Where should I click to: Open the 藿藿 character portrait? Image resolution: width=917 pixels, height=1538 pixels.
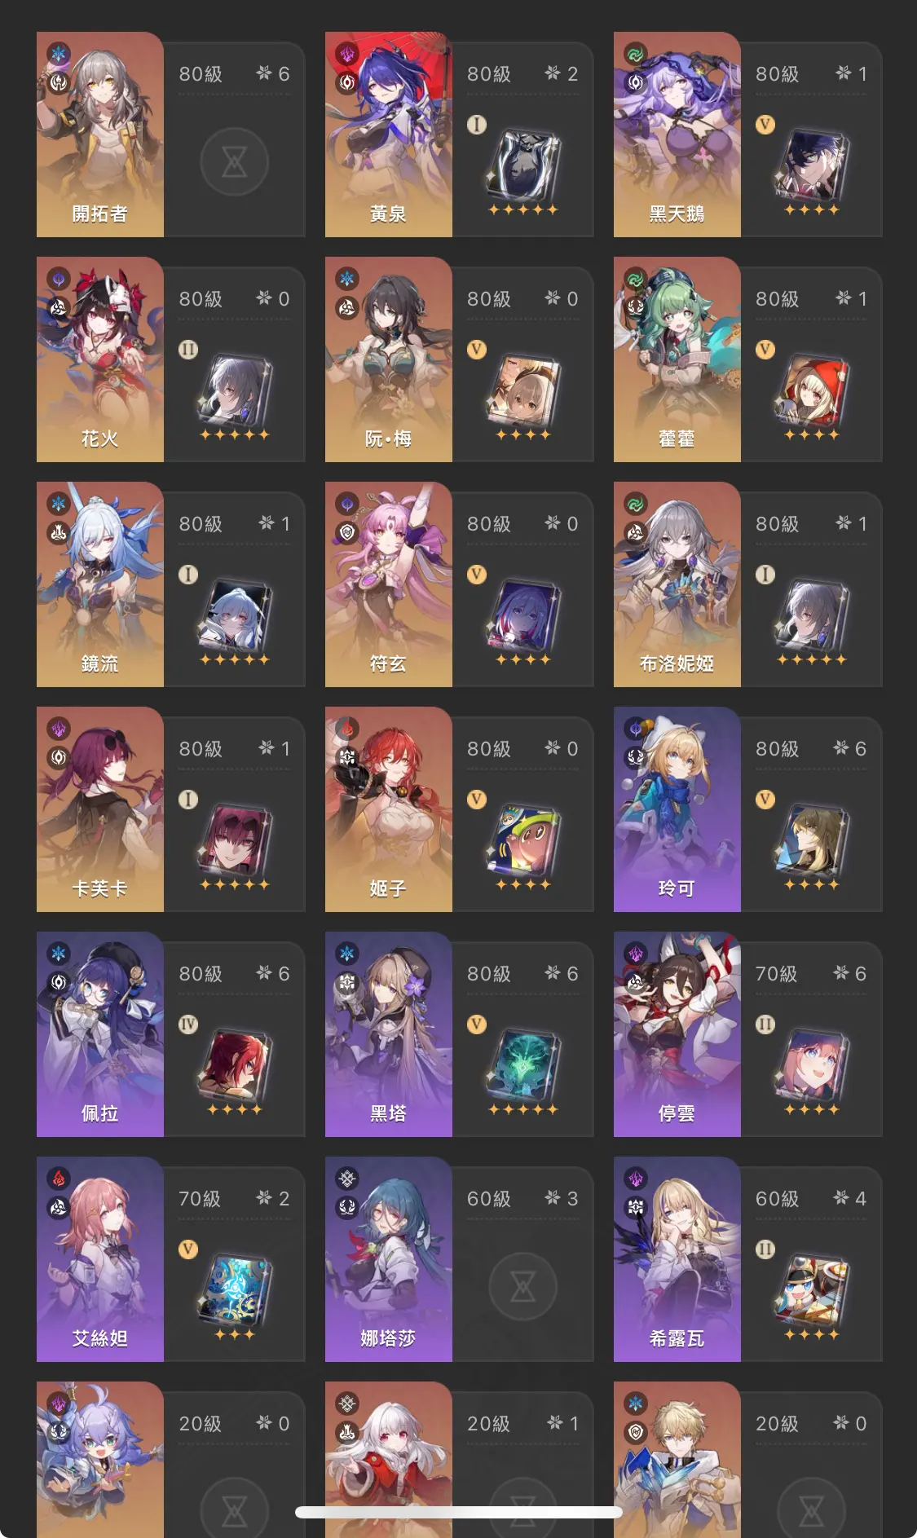(677, 359)
